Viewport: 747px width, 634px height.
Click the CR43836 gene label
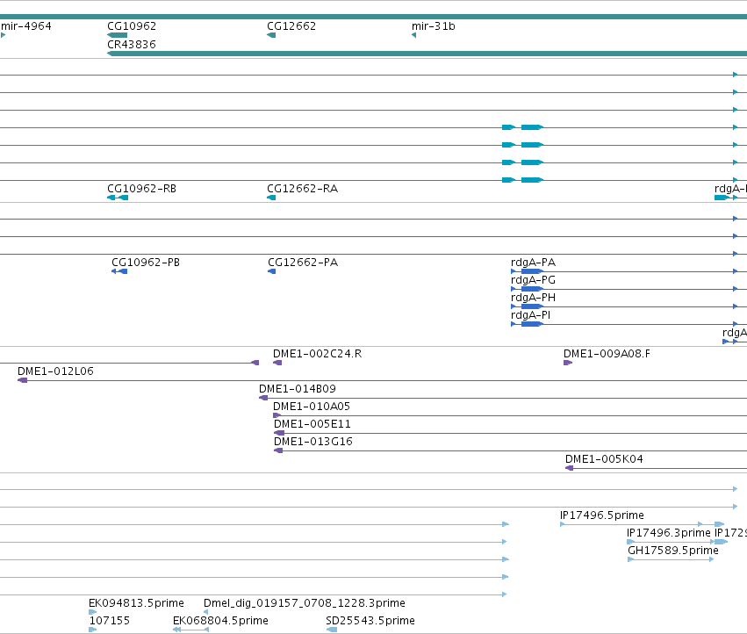[132, 44]
